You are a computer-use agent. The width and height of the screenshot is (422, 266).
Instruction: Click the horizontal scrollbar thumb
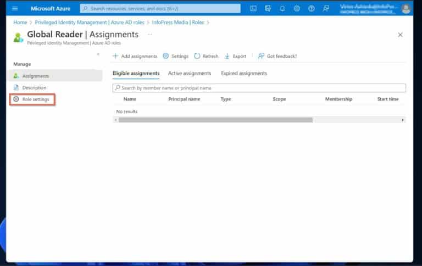(215, 120)
